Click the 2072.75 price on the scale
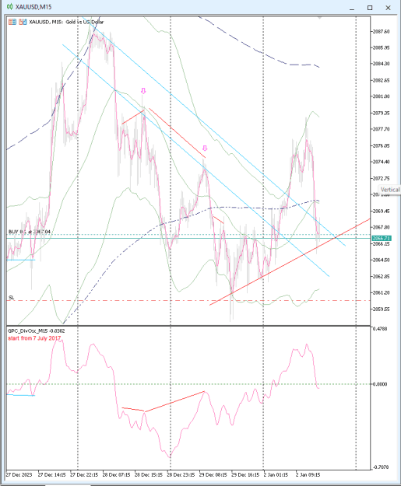The height and width of the screenshot is (486, 401). pos(382,179)
